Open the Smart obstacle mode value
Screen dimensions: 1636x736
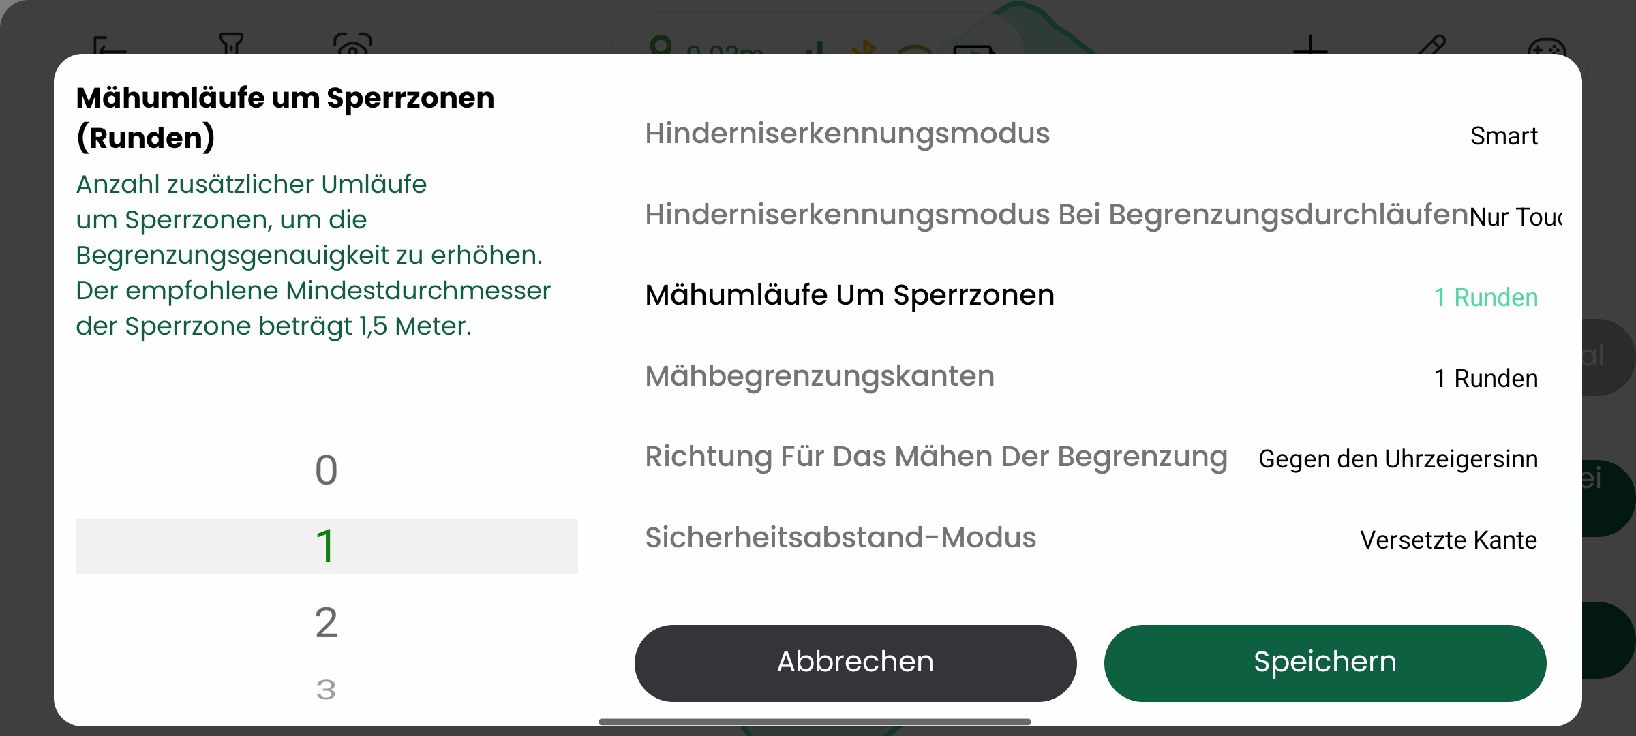[x=1503, y=136]
